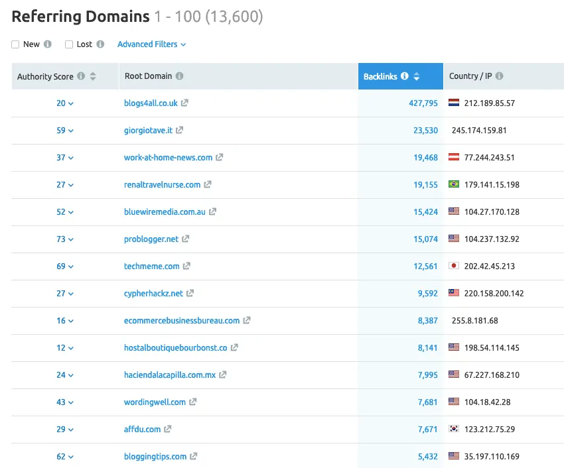
Task: Select IP address 255.8.181.68
Action: coord(475,320)
